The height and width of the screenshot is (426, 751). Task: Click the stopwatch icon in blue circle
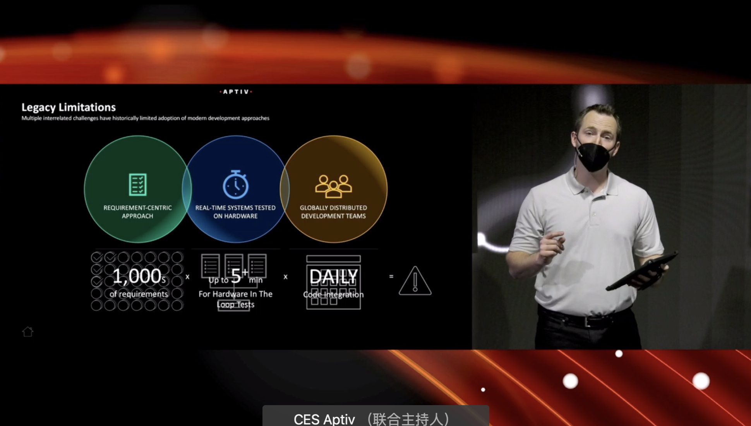pos(235,184)
